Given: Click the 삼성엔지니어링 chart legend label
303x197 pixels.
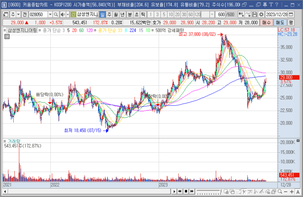Looking at the screenshot, I should pyautogui.click(x=22, y=30).
